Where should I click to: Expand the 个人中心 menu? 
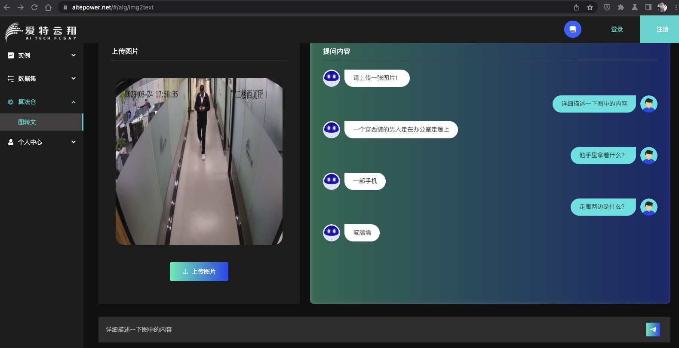coord(42,142)
